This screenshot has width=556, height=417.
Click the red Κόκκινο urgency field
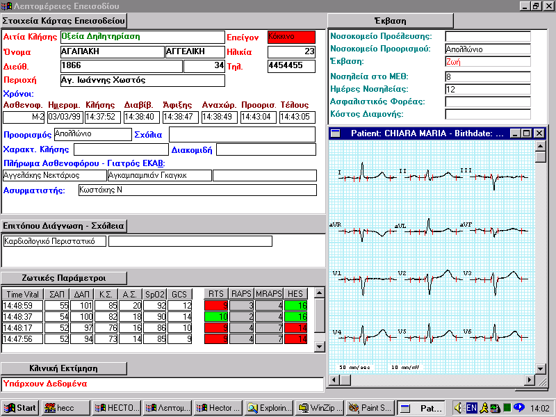pyautogui.click(x=291, y=37)
